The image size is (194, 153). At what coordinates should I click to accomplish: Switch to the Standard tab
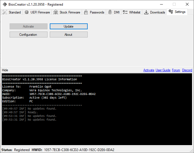click(x=12, y=12)
